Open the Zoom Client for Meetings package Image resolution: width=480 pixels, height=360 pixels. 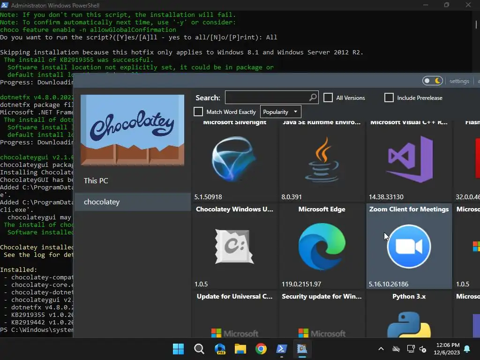tap(409, 246)
